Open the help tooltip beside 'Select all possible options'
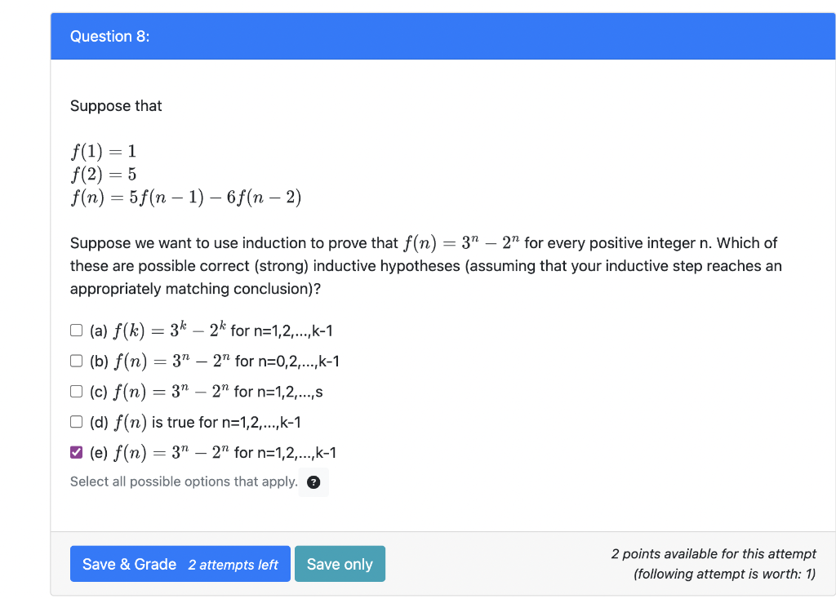 click(313, 481)
